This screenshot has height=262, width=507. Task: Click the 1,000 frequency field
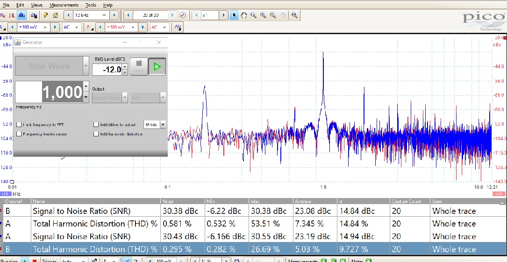pyautogui.click(x=49, y=92)
